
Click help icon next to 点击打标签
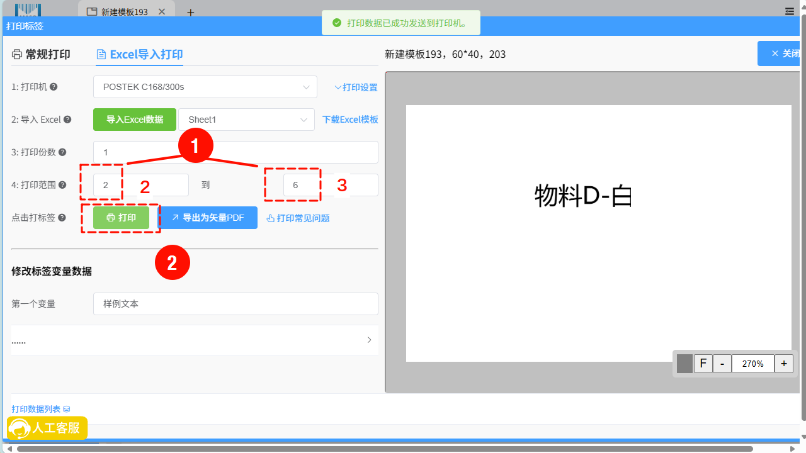62,218
